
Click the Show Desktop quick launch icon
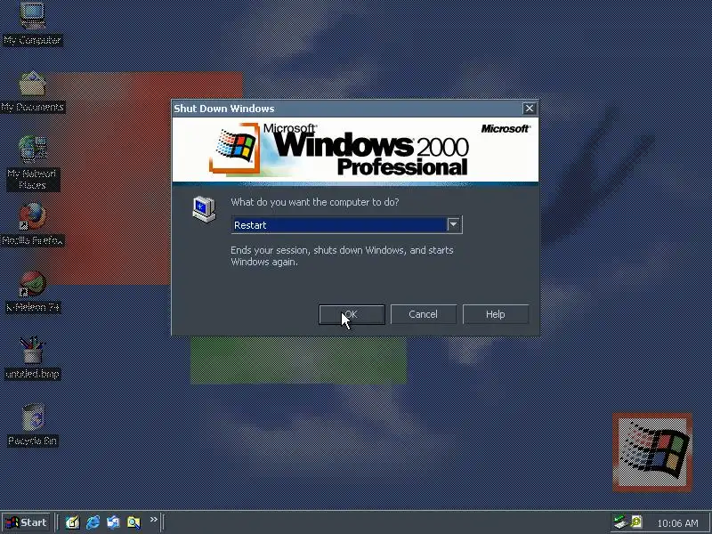click(x=72, y=522)
